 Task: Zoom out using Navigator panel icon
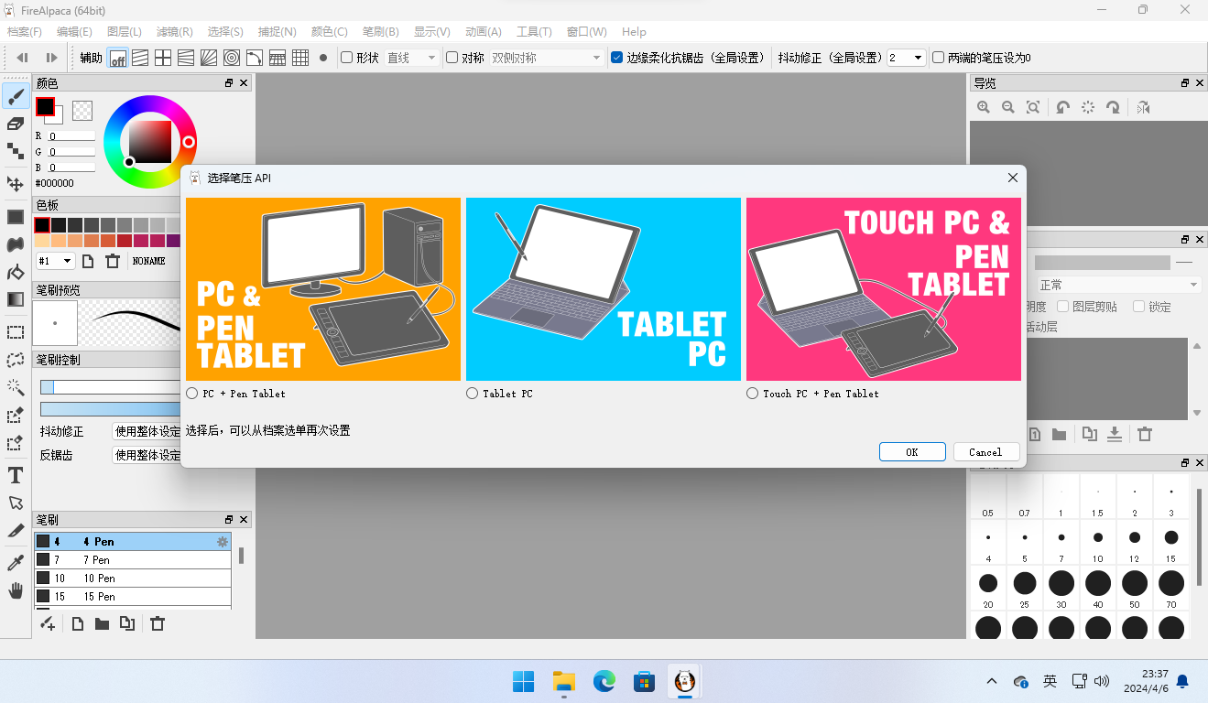(1008, 107)
